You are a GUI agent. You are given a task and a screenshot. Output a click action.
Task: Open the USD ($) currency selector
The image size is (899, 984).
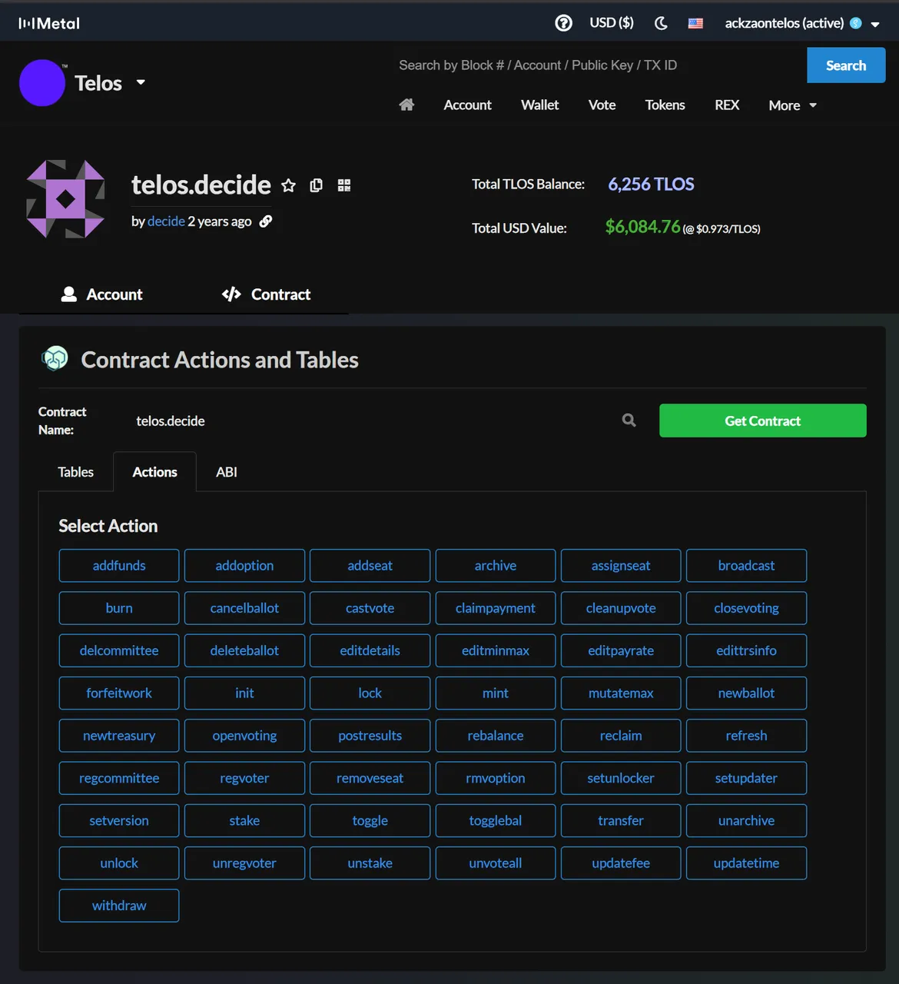tap(612, 23)
